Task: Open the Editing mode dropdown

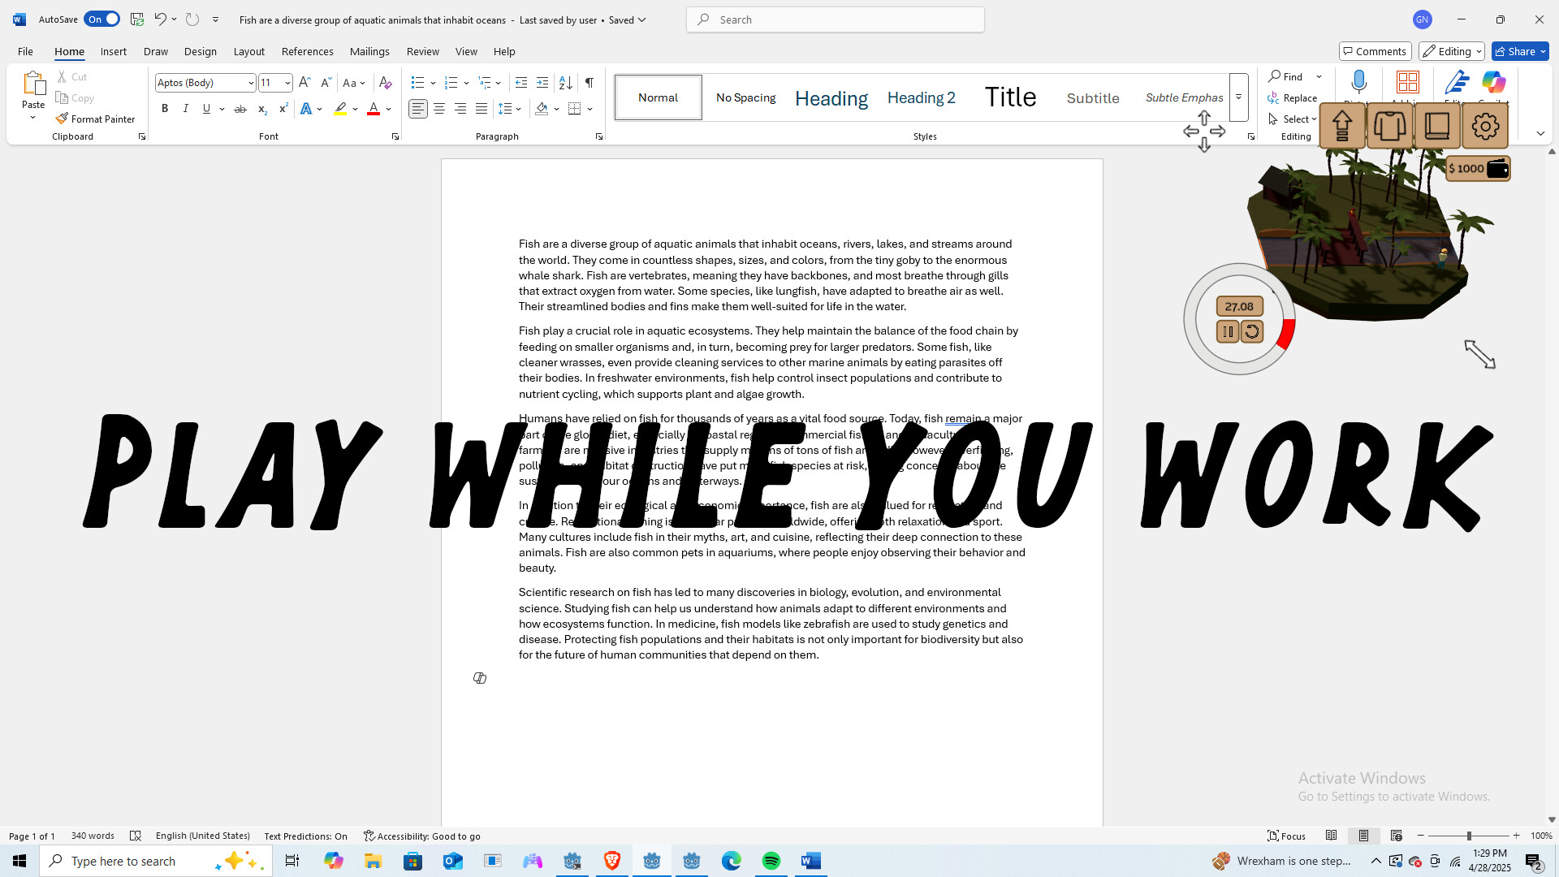Action: tap(1452, 51)
